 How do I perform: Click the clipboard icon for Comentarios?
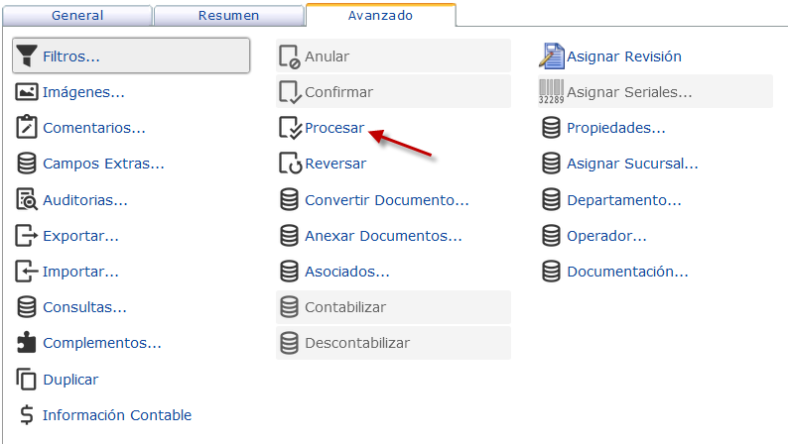27,128
